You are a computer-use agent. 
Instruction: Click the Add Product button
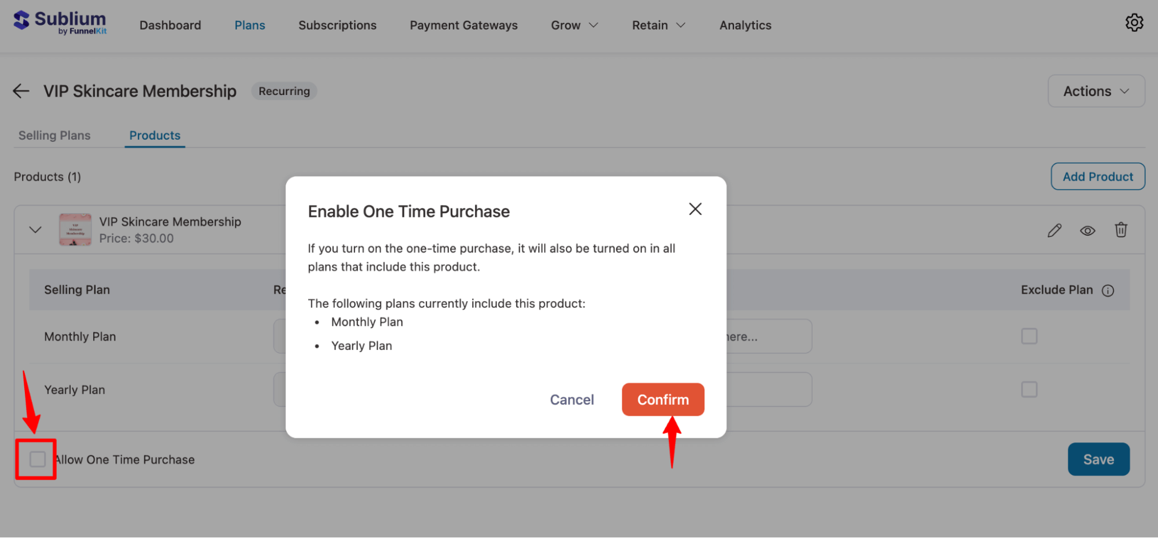[x=1097, y=176]
